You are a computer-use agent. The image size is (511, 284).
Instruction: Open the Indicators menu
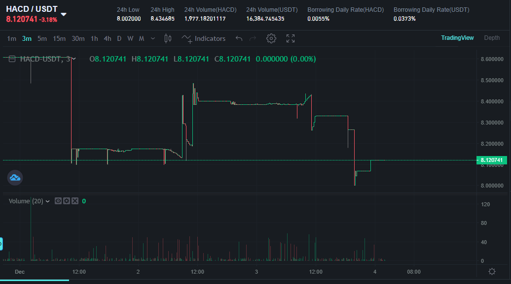pyautogui.click(x=203, y=39)
